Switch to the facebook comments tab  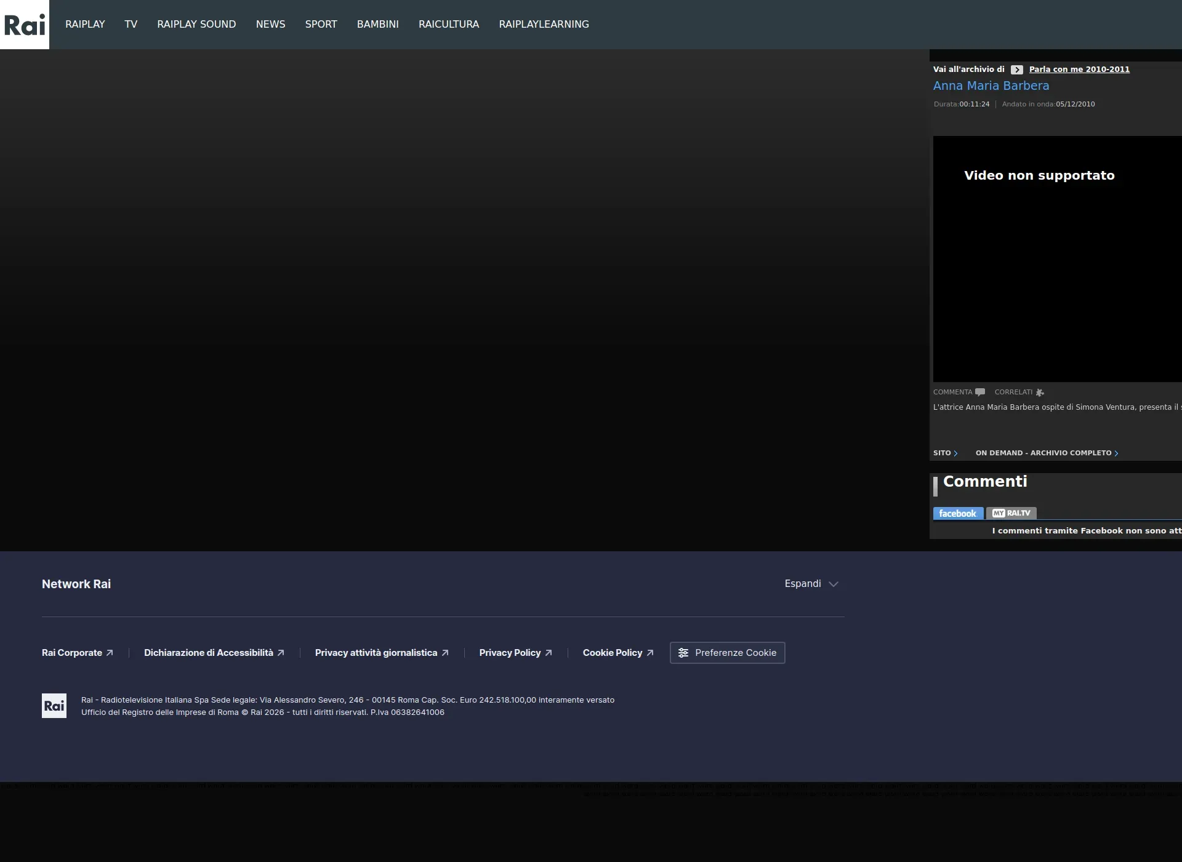[x=957, y=513]
